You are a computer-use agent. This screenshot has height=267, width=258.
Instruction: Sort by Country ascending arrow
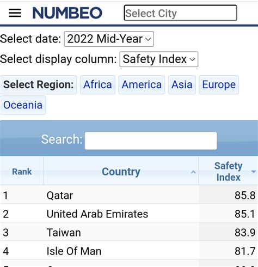193,172
